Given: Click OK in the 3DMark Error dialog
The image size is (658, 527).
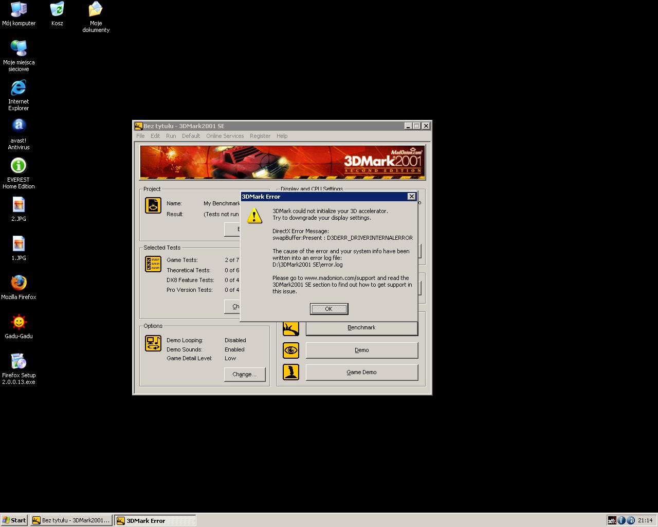Looking at the screenshot, I should pyautogui.click(x=329, y=309).
